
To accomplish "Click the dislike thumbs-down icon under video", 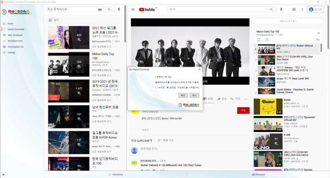I will tap(204, 99).
